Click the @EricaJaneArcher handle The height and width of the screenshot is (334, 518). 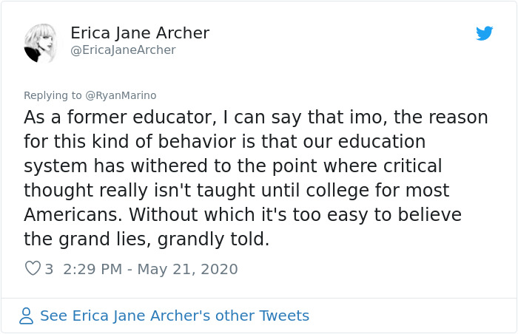123,50
